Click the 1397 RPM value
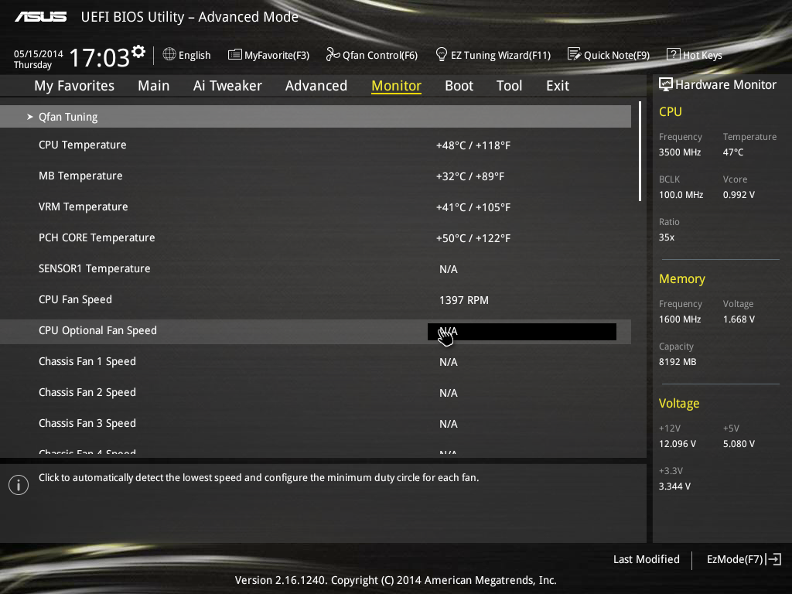The width and height of the screenshot is (792, 594). [464, 300]
